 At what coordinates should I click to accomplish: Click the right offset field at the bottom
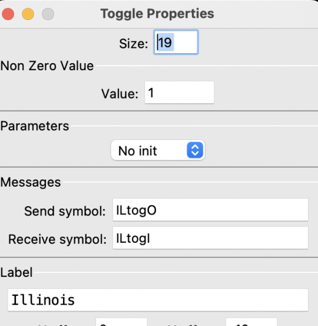tap(251, 322)
